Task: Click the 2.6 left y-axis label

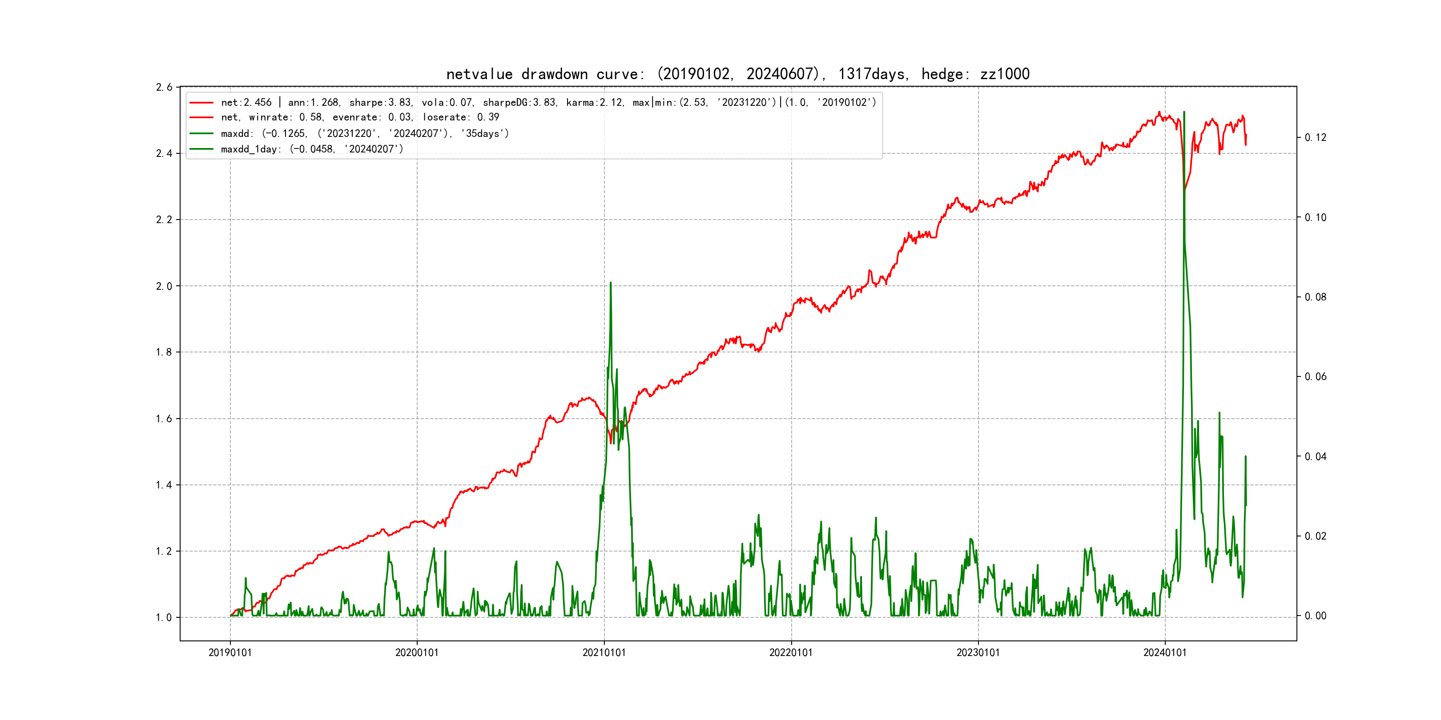Action: coord(164,87)
